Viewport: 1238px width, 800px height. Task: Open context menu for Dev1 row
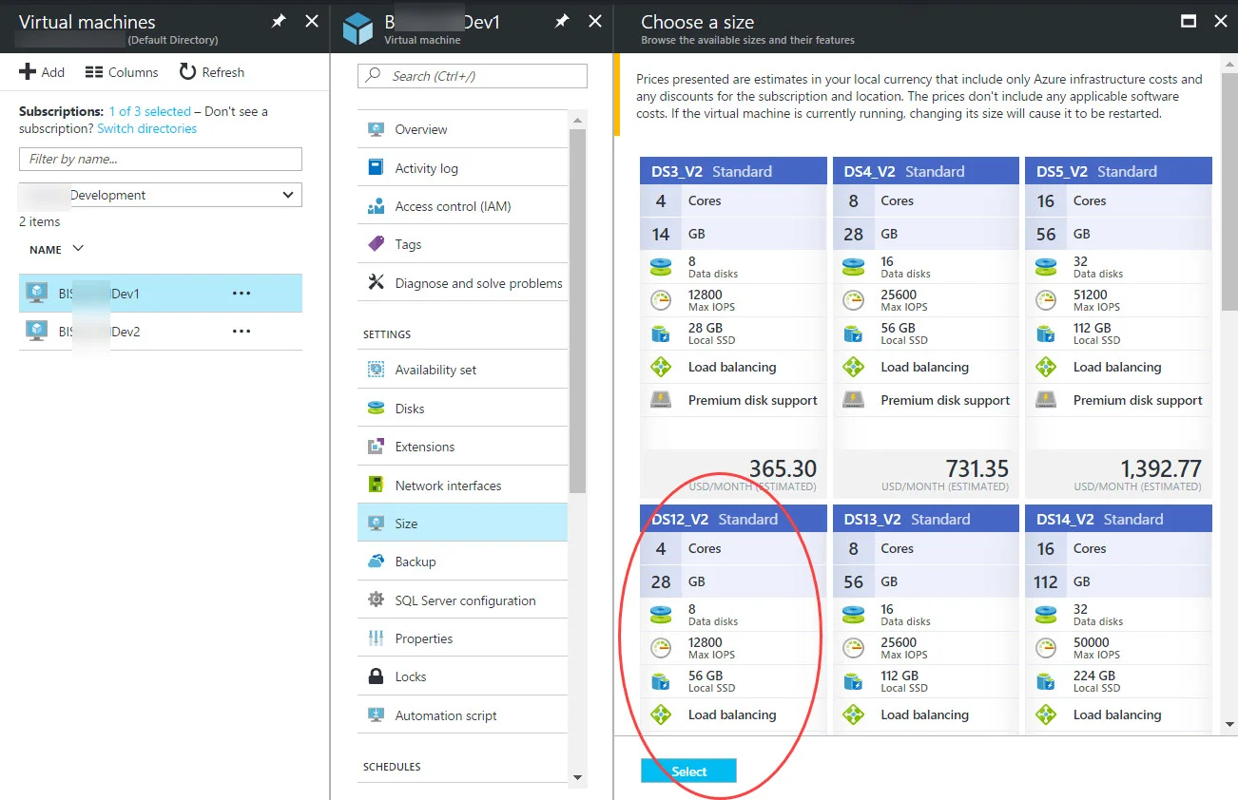tap(242, 294)
